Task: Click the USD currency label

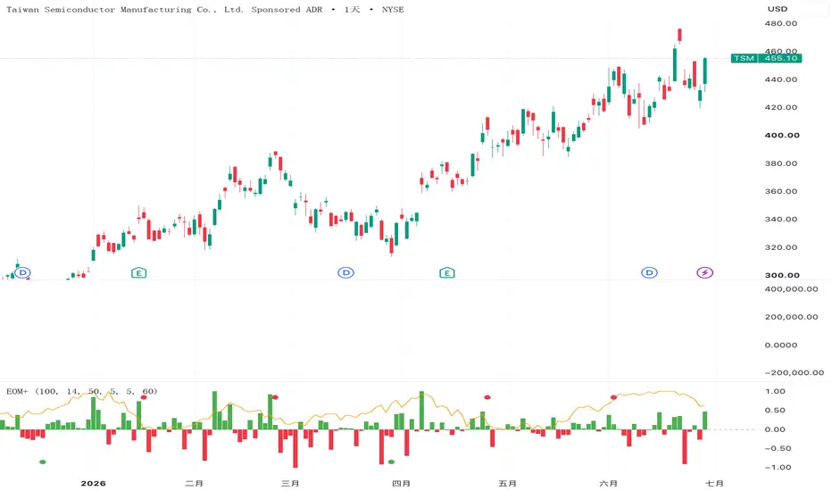Action: pyautogui.click(x=778, y=9)
